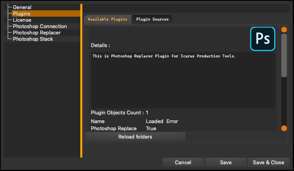294x171 pixels.
Task: Cancel the settings dialog
Action: pos(183,162)
